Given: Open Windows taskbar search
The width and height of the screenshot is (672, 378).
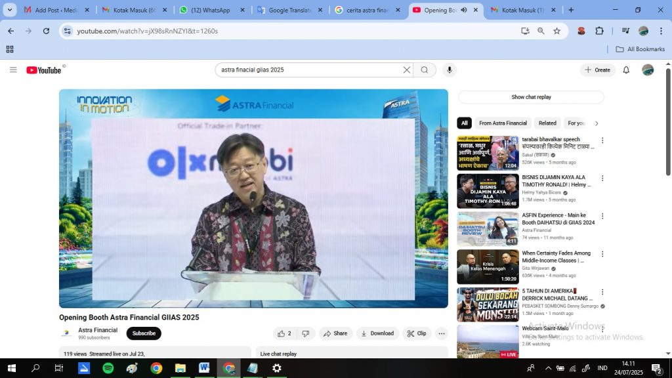Looking at the screenshot, I should pyautogui.click(x=35, y=368).
